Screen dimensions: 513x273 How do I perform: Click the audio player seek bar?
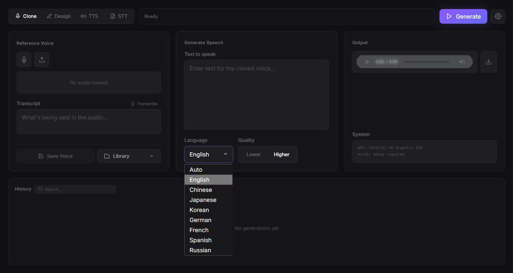pyautogui.click(x=427, y=62)
